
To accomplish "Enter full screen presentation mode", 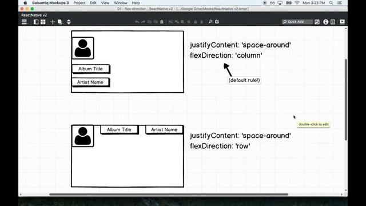I will tap(342, 22).
